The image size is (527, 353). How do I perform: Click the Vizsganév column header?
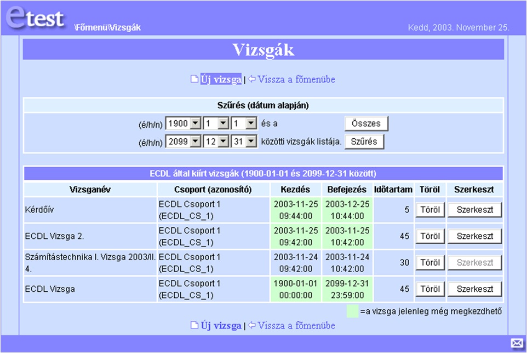point(90,190)
